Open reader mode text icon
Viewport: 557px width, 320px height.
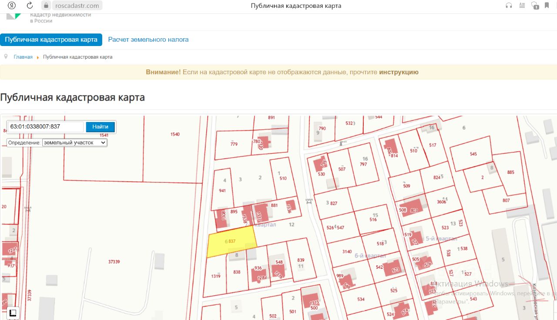tap(522, 6)
